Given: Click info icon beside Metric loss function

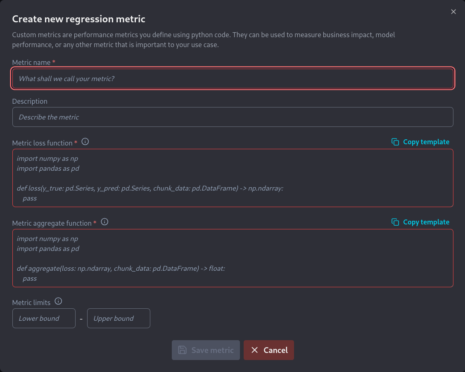Looking at the screenshot, I should [x=85, y=142].
